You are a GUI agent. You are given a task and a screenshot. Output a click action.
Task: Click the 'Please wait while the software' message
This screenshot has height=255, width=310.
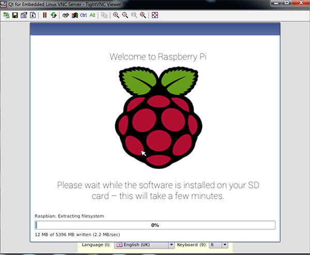(158, 190)
